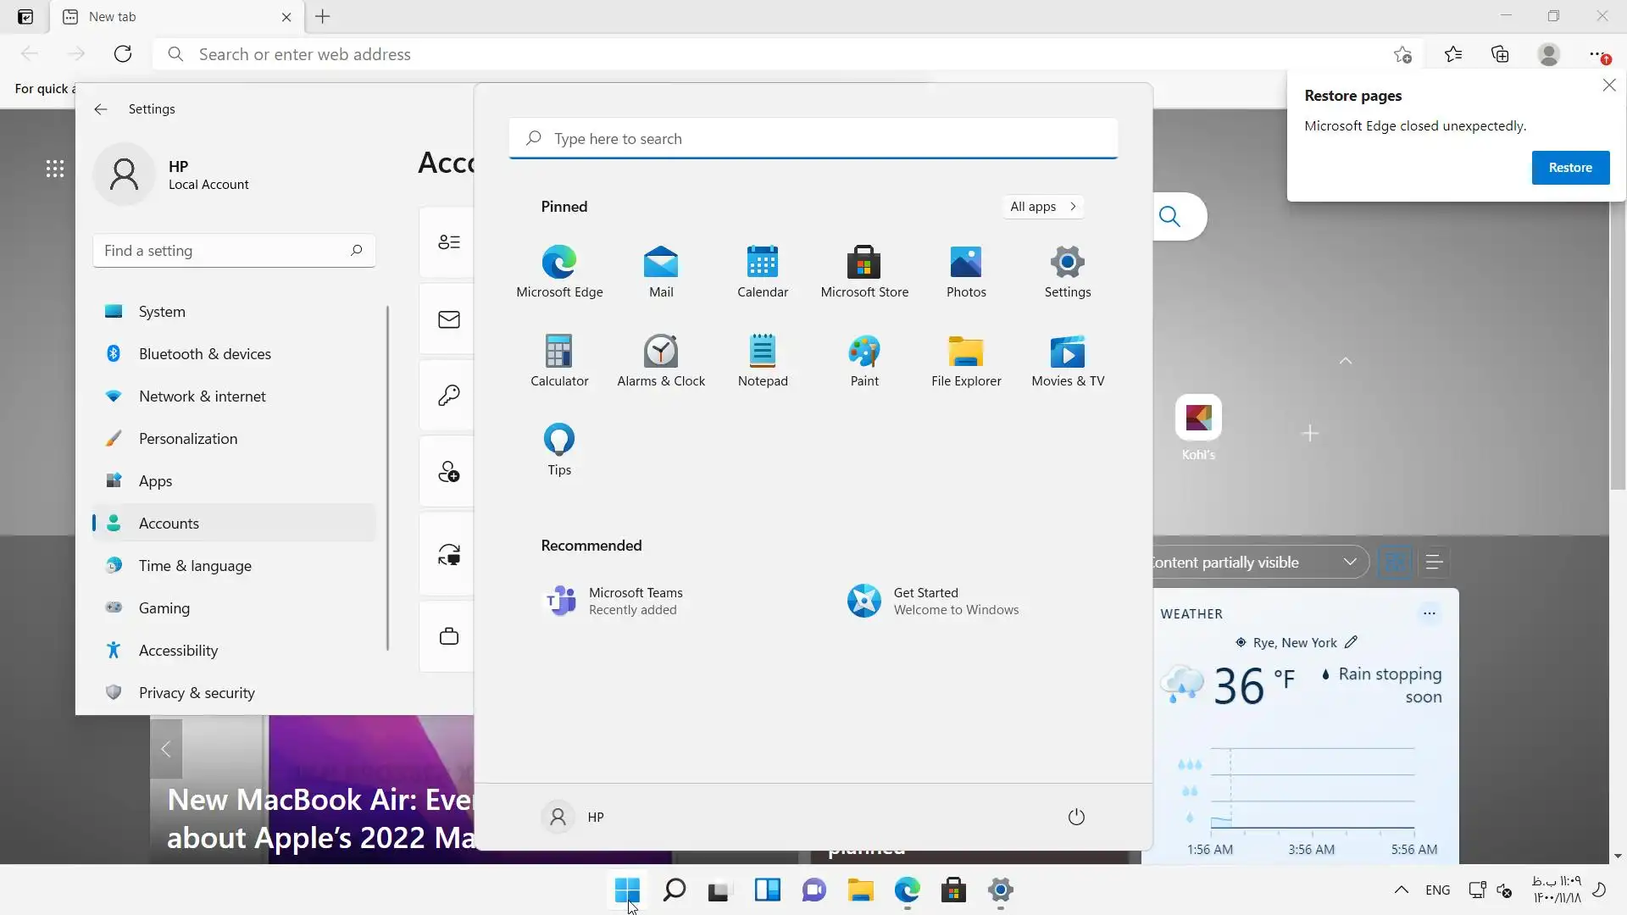Click the Type here to search box
1627x915 pixels.
pos(813,139)
